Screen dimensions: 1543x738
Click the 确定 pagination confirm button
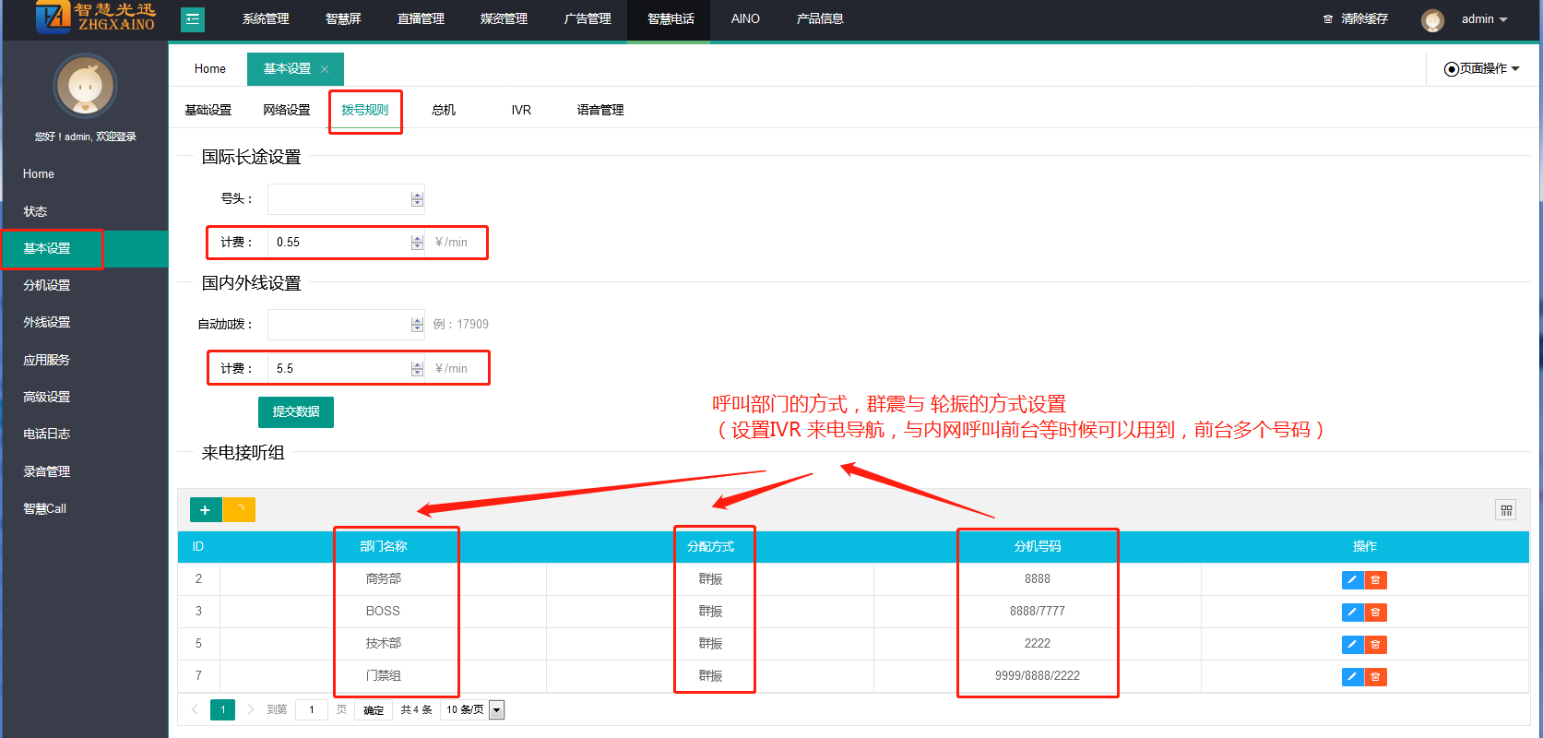pyautogui.click(x=374, y=709)
